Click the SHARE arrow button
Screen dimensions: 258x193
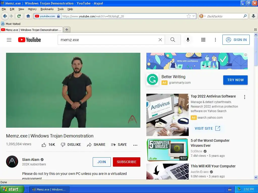click(96, 144)
